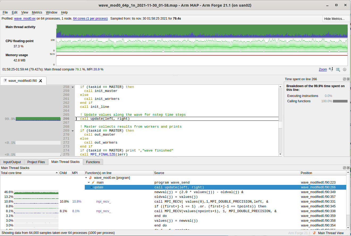Image resolution: width=351 pixels, height=236 pixels.
Task: Switch to the Functions tab
Action: coord(93,162)
